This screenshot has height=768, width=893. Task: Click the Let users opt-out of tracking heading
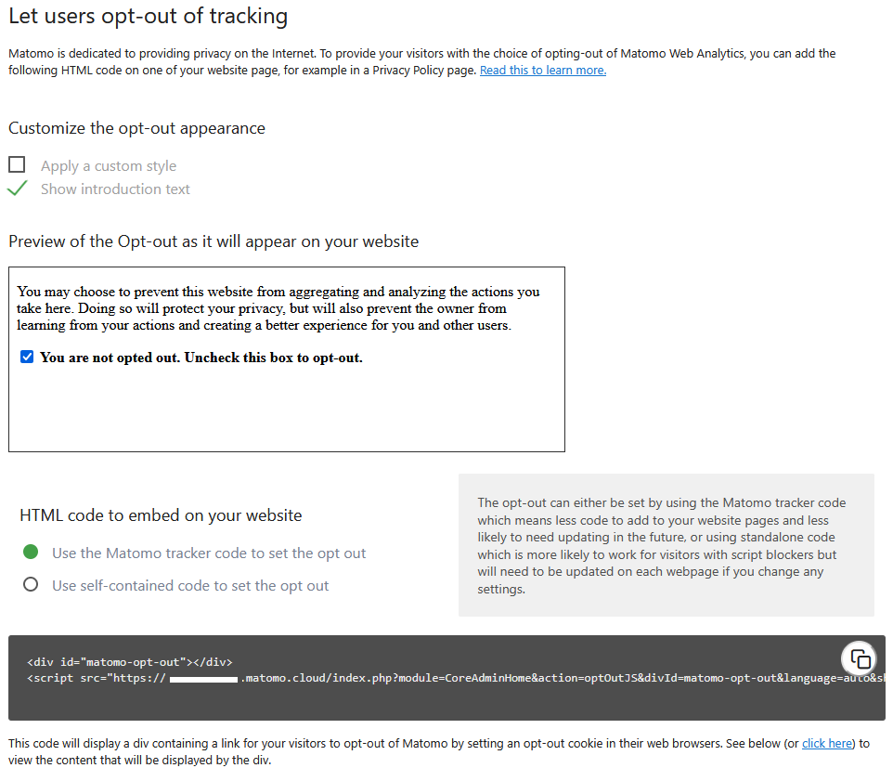(x=148, y=17)
